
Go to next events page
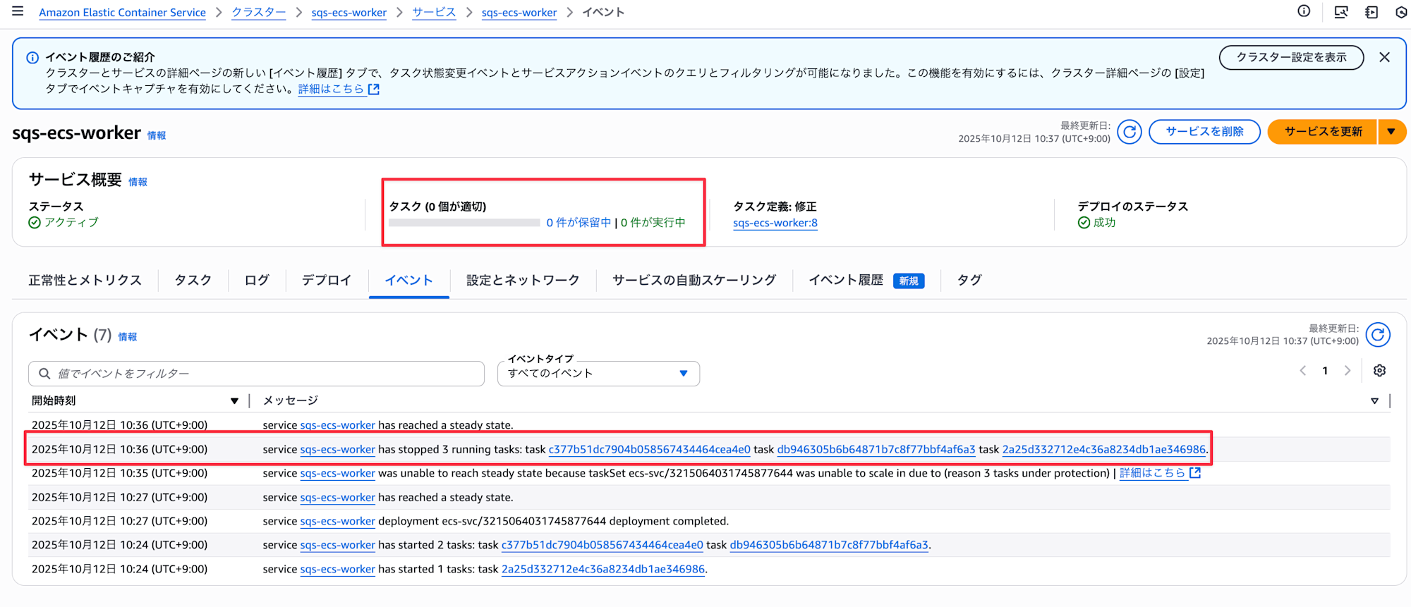tap(1348, 371)
